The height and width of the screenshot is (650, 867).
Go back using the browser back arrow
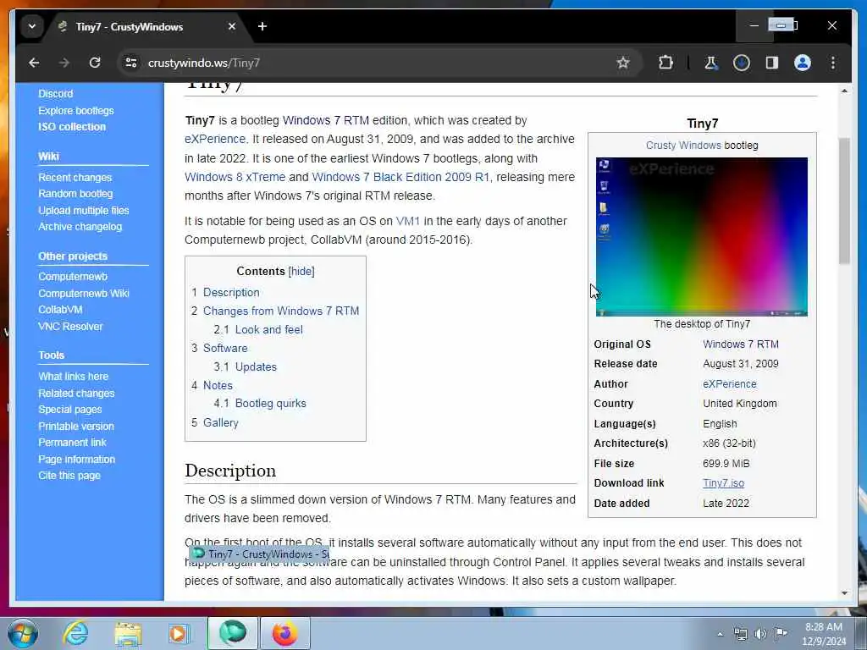[34, 63]
